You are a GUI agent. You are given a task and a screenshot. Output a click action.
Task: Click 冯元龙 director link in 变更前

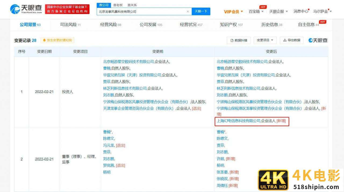tap(109, 145)
